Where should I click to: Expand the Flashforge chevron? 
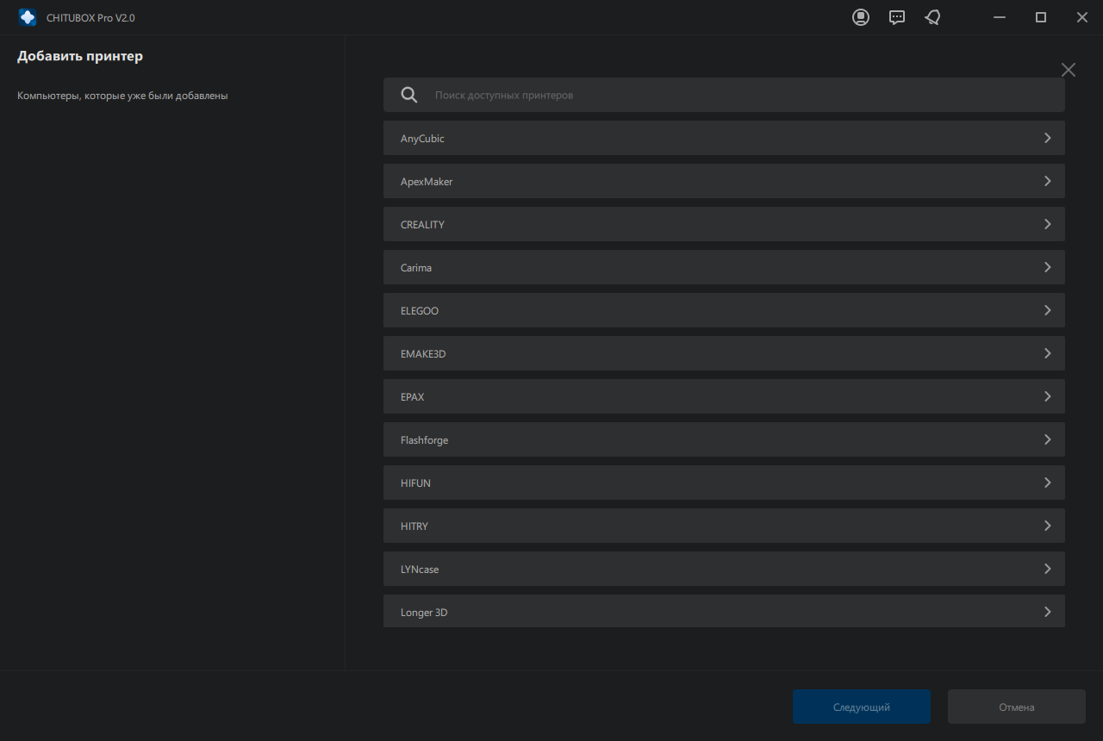click(1048, 439)
